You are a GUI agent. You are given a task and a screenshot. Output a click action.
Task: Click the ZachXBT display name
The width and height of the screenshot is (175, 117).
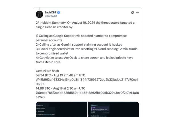click(x=50, y=13)
